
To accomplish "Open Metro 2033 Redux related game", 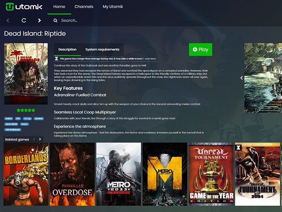I will point(119,174).
